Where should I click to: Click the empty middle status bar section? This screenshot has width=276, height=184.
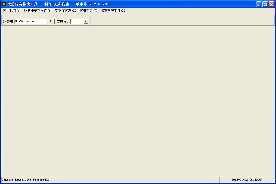[x=165, y=179]
